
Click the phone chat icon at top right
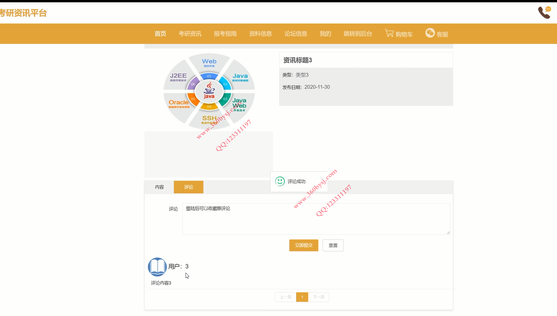544,12
